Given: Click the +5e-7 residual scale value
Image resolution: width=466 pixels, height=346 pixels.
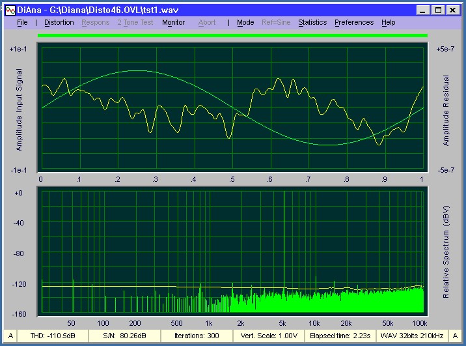Looking at the screenshot, I should coord(445,49).
